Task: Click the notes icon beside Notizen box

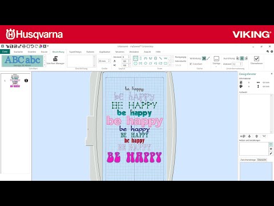Action: [x=271, y=144]
